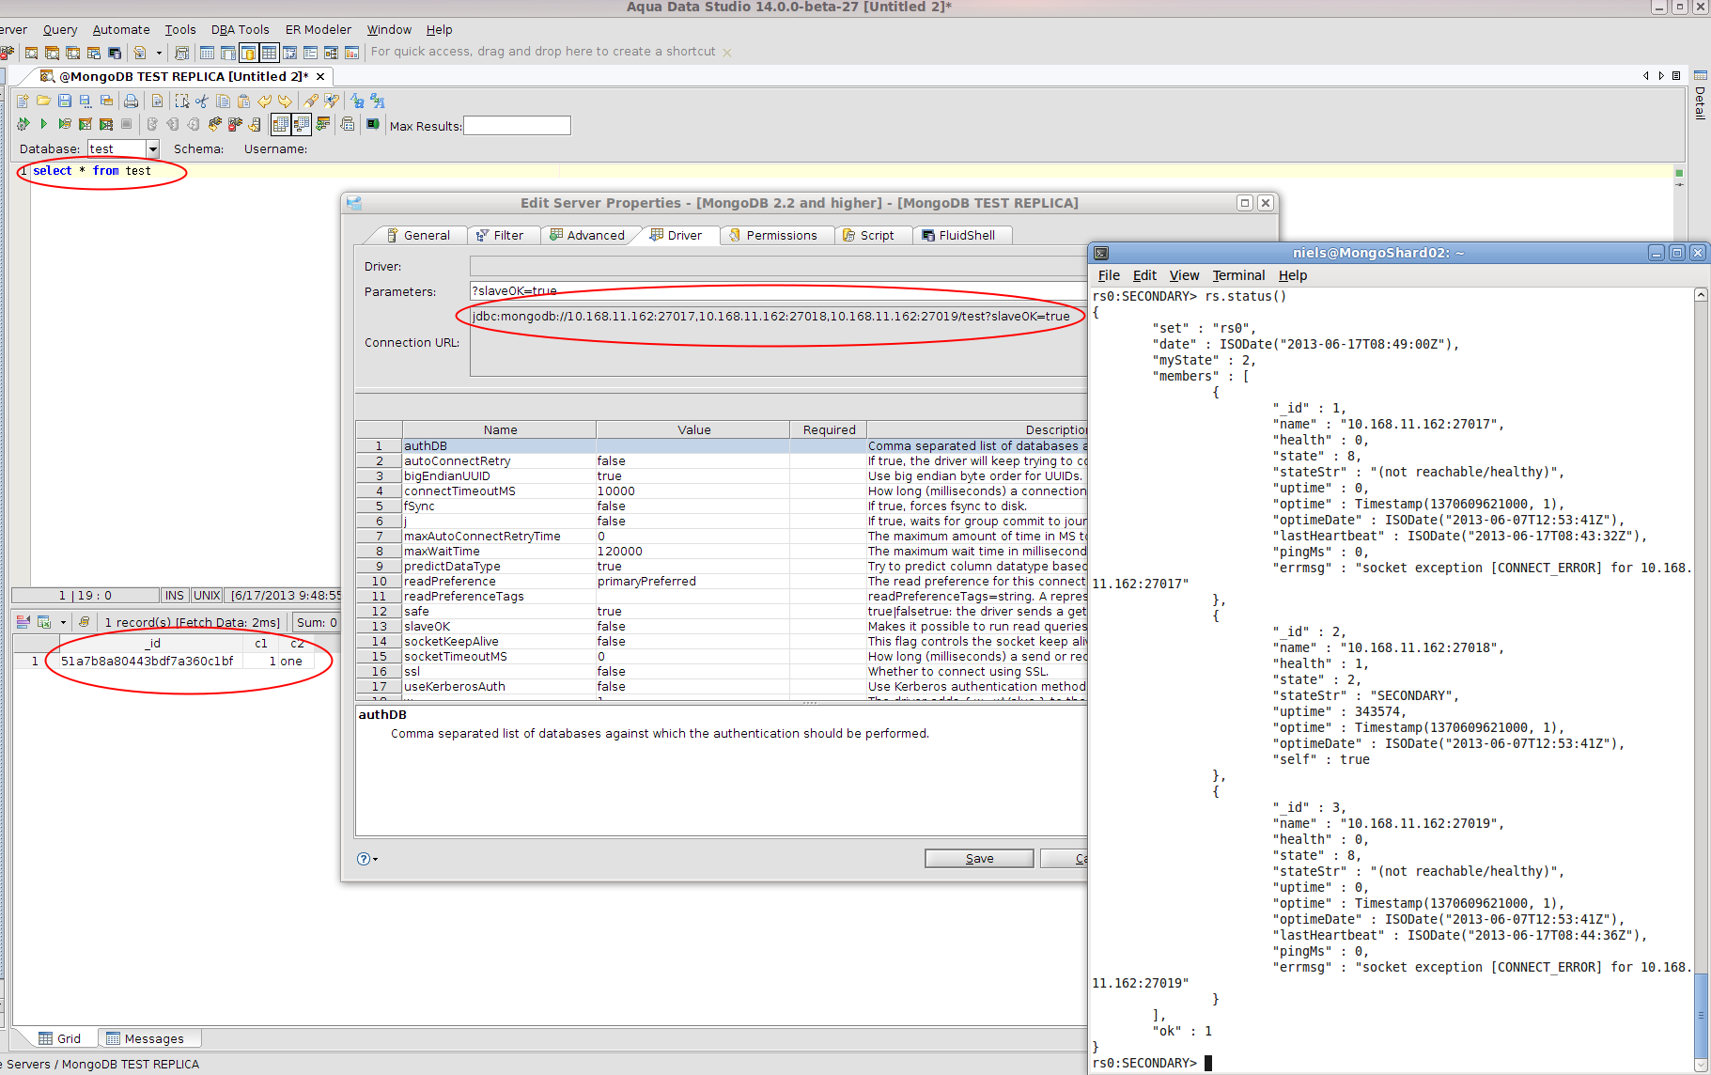The height and width of the screenshot is (1075, 1711).
Task: Click the Print icon in editor toolbar
Action: (x=131, y=101)
